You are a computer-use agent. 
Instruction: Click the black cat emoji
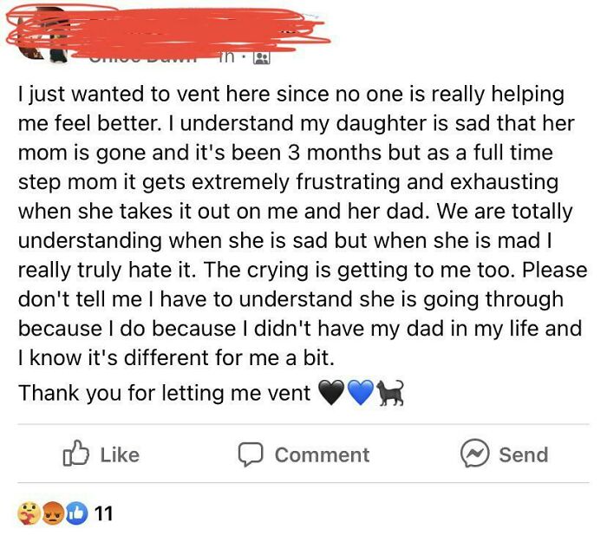tap(390, 393)
